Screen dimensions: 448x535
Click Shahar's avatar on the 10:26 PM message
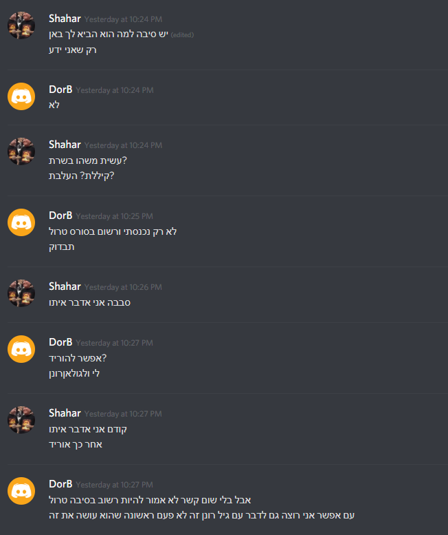point(21,293)
